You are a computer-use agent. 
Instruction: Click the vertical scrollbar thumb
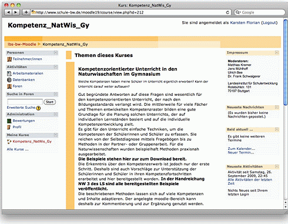[286, 63]
